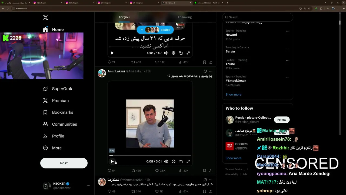Screen dimensions: 346x195
Task: Unmute the top 1:07 video
Action: point(166,53)
